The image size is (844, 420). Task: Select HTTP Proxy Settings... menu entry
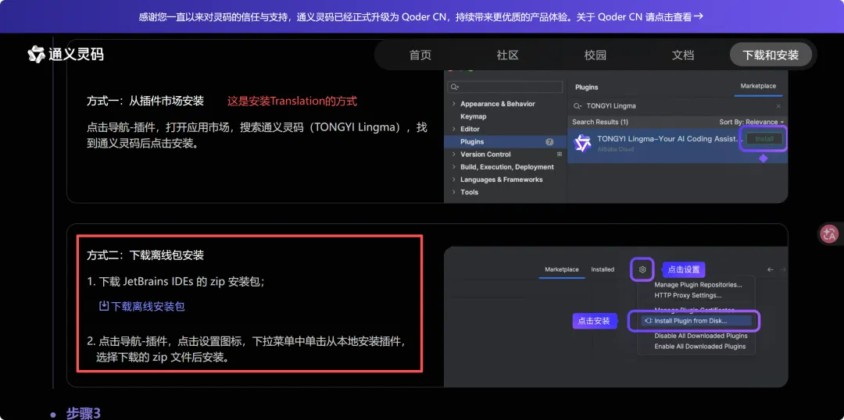pyautogui.click(x=688, y=295)
